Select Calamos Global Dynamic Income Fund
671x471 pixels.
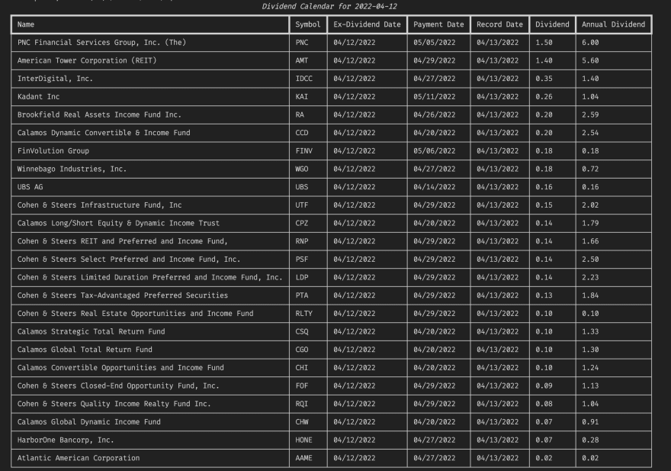pos(89,421)
